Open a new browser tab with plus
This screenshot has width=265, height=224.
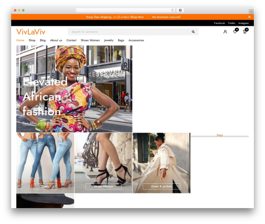pyautogui.click(x=251, y=12)
